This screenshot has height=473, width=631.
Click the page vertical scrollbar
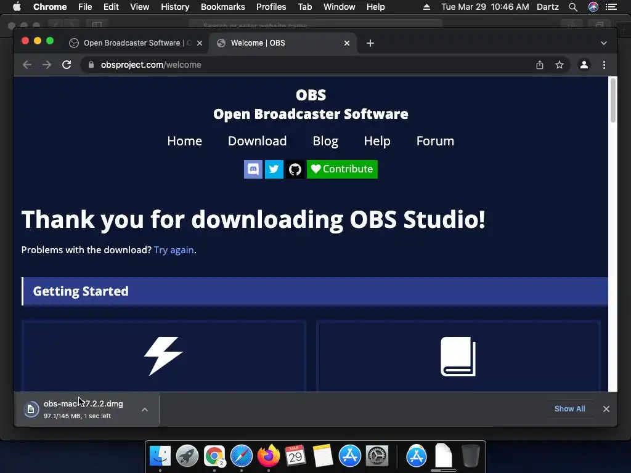pyautogui.click(x=613, y=100)
